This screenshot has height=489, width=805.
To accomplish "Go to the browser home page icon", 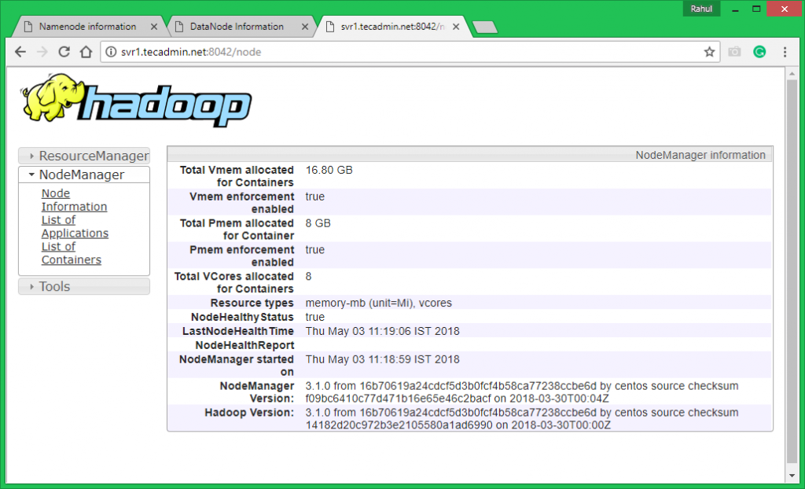I will [86, 52].
